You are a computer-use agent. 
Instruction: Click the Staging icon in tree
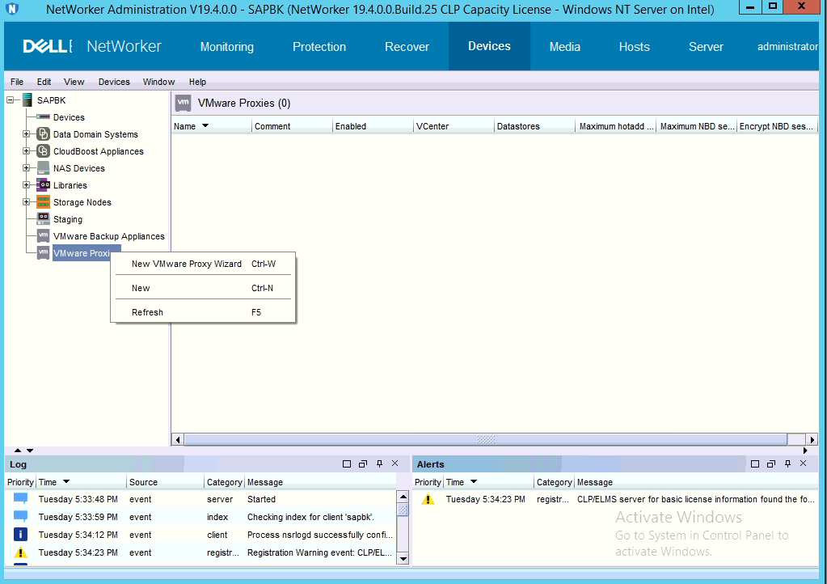(x=44, y=219)
